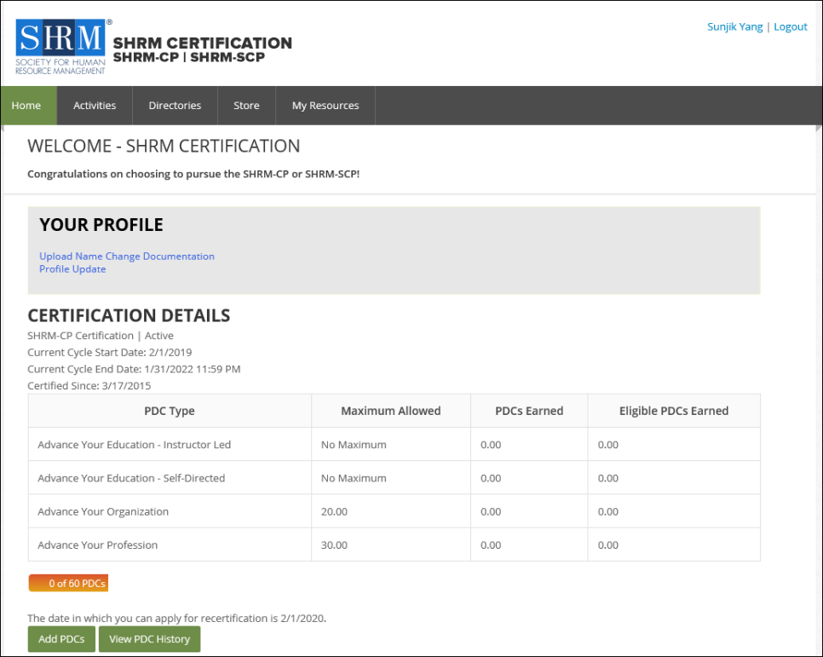The width and height of the screenshot is (823, 657).
Task: Open the Home tab
Action: point(28,106)
